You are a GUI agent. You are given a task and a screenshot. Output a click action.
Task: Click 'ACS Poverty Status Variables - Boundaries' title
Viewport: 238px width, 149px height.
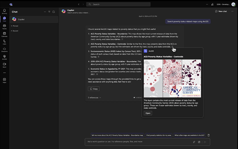(109, 34)
